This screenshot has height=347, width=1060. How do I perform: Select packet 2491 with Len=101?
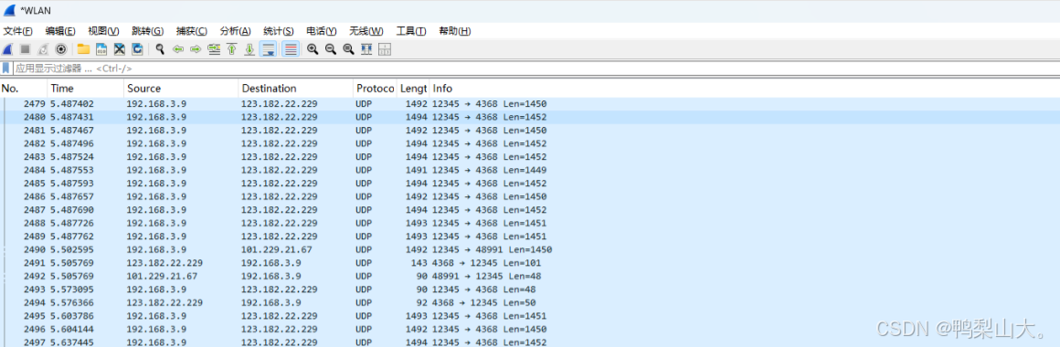click(x=530, y=263)
